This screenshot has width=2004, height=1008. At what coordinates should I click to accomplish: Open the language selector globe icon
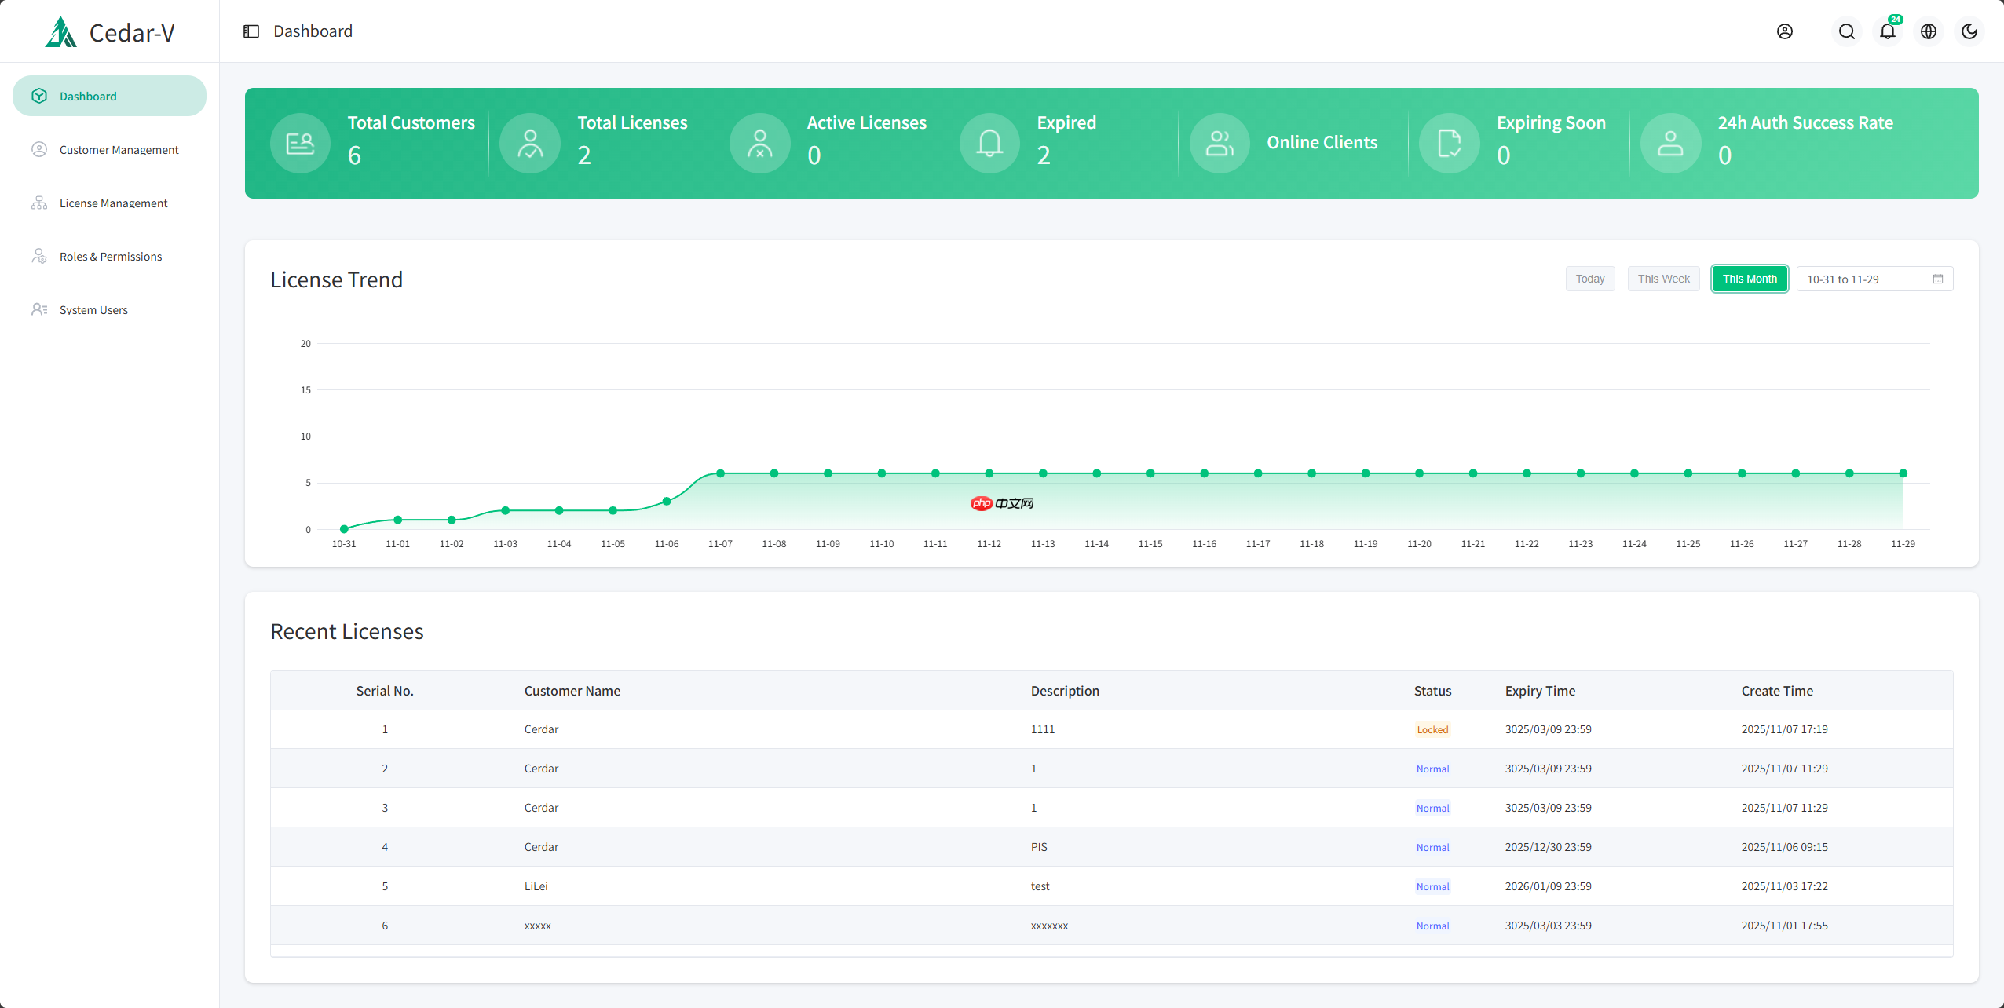[1928, 31]
